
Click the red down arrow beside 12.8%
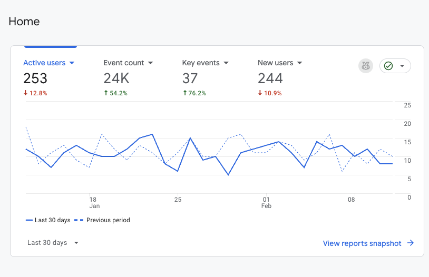tap(25, 93)
